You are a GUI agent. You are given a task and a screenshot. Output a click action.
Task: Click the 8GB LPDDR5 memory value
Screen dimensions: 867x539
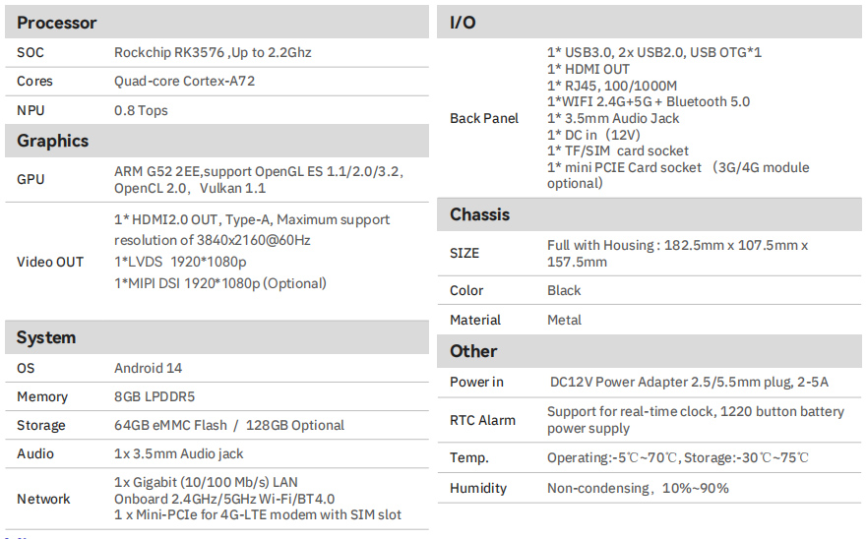(155, 397)
